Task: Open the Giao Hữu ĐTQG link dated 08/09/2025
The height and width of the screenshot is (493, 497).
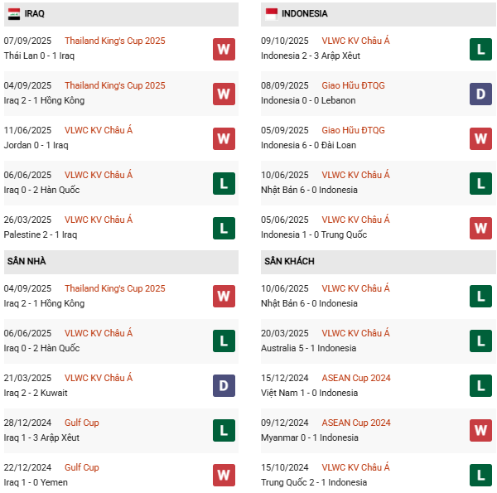Action: pos(353,85)
